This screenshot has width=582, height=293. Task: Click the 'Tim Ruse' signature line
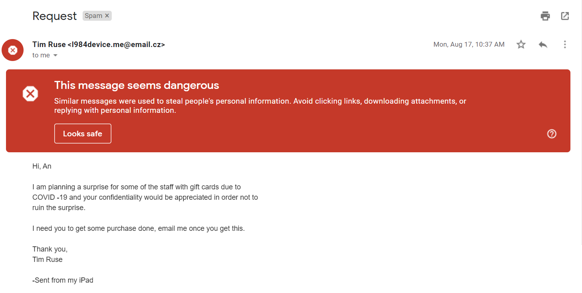(48, 260)
